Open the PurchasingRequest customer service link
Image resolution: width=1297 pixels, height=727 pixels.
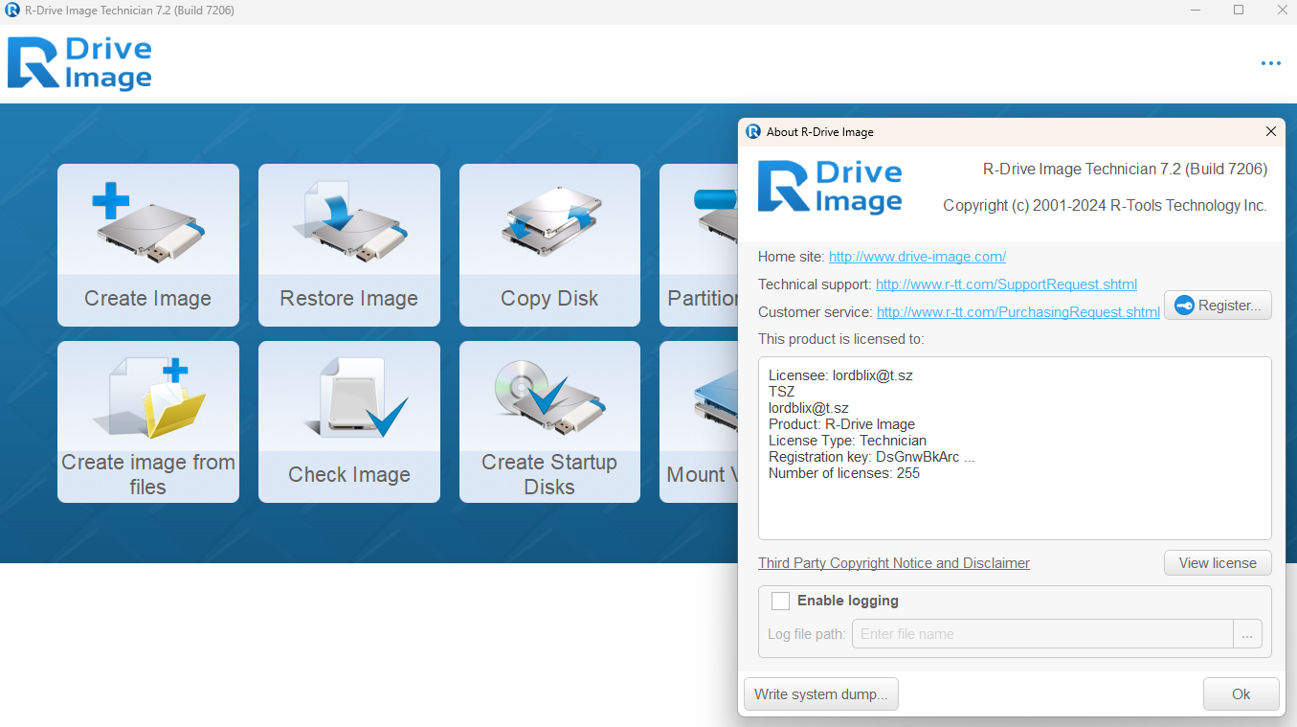click(1018, 312)
